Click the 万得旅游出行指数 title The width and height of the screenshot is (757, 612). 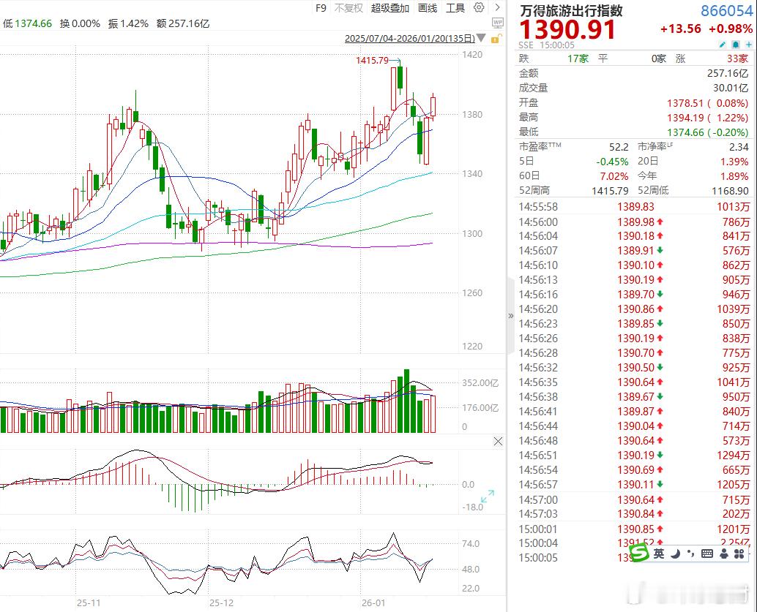(571, 11)
